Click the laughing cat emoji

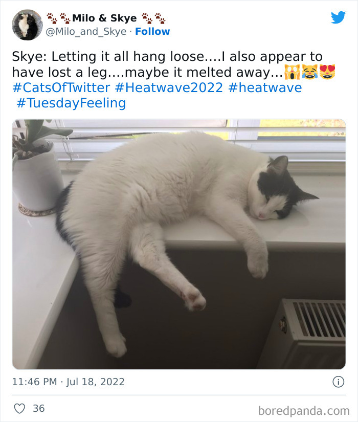310,72
